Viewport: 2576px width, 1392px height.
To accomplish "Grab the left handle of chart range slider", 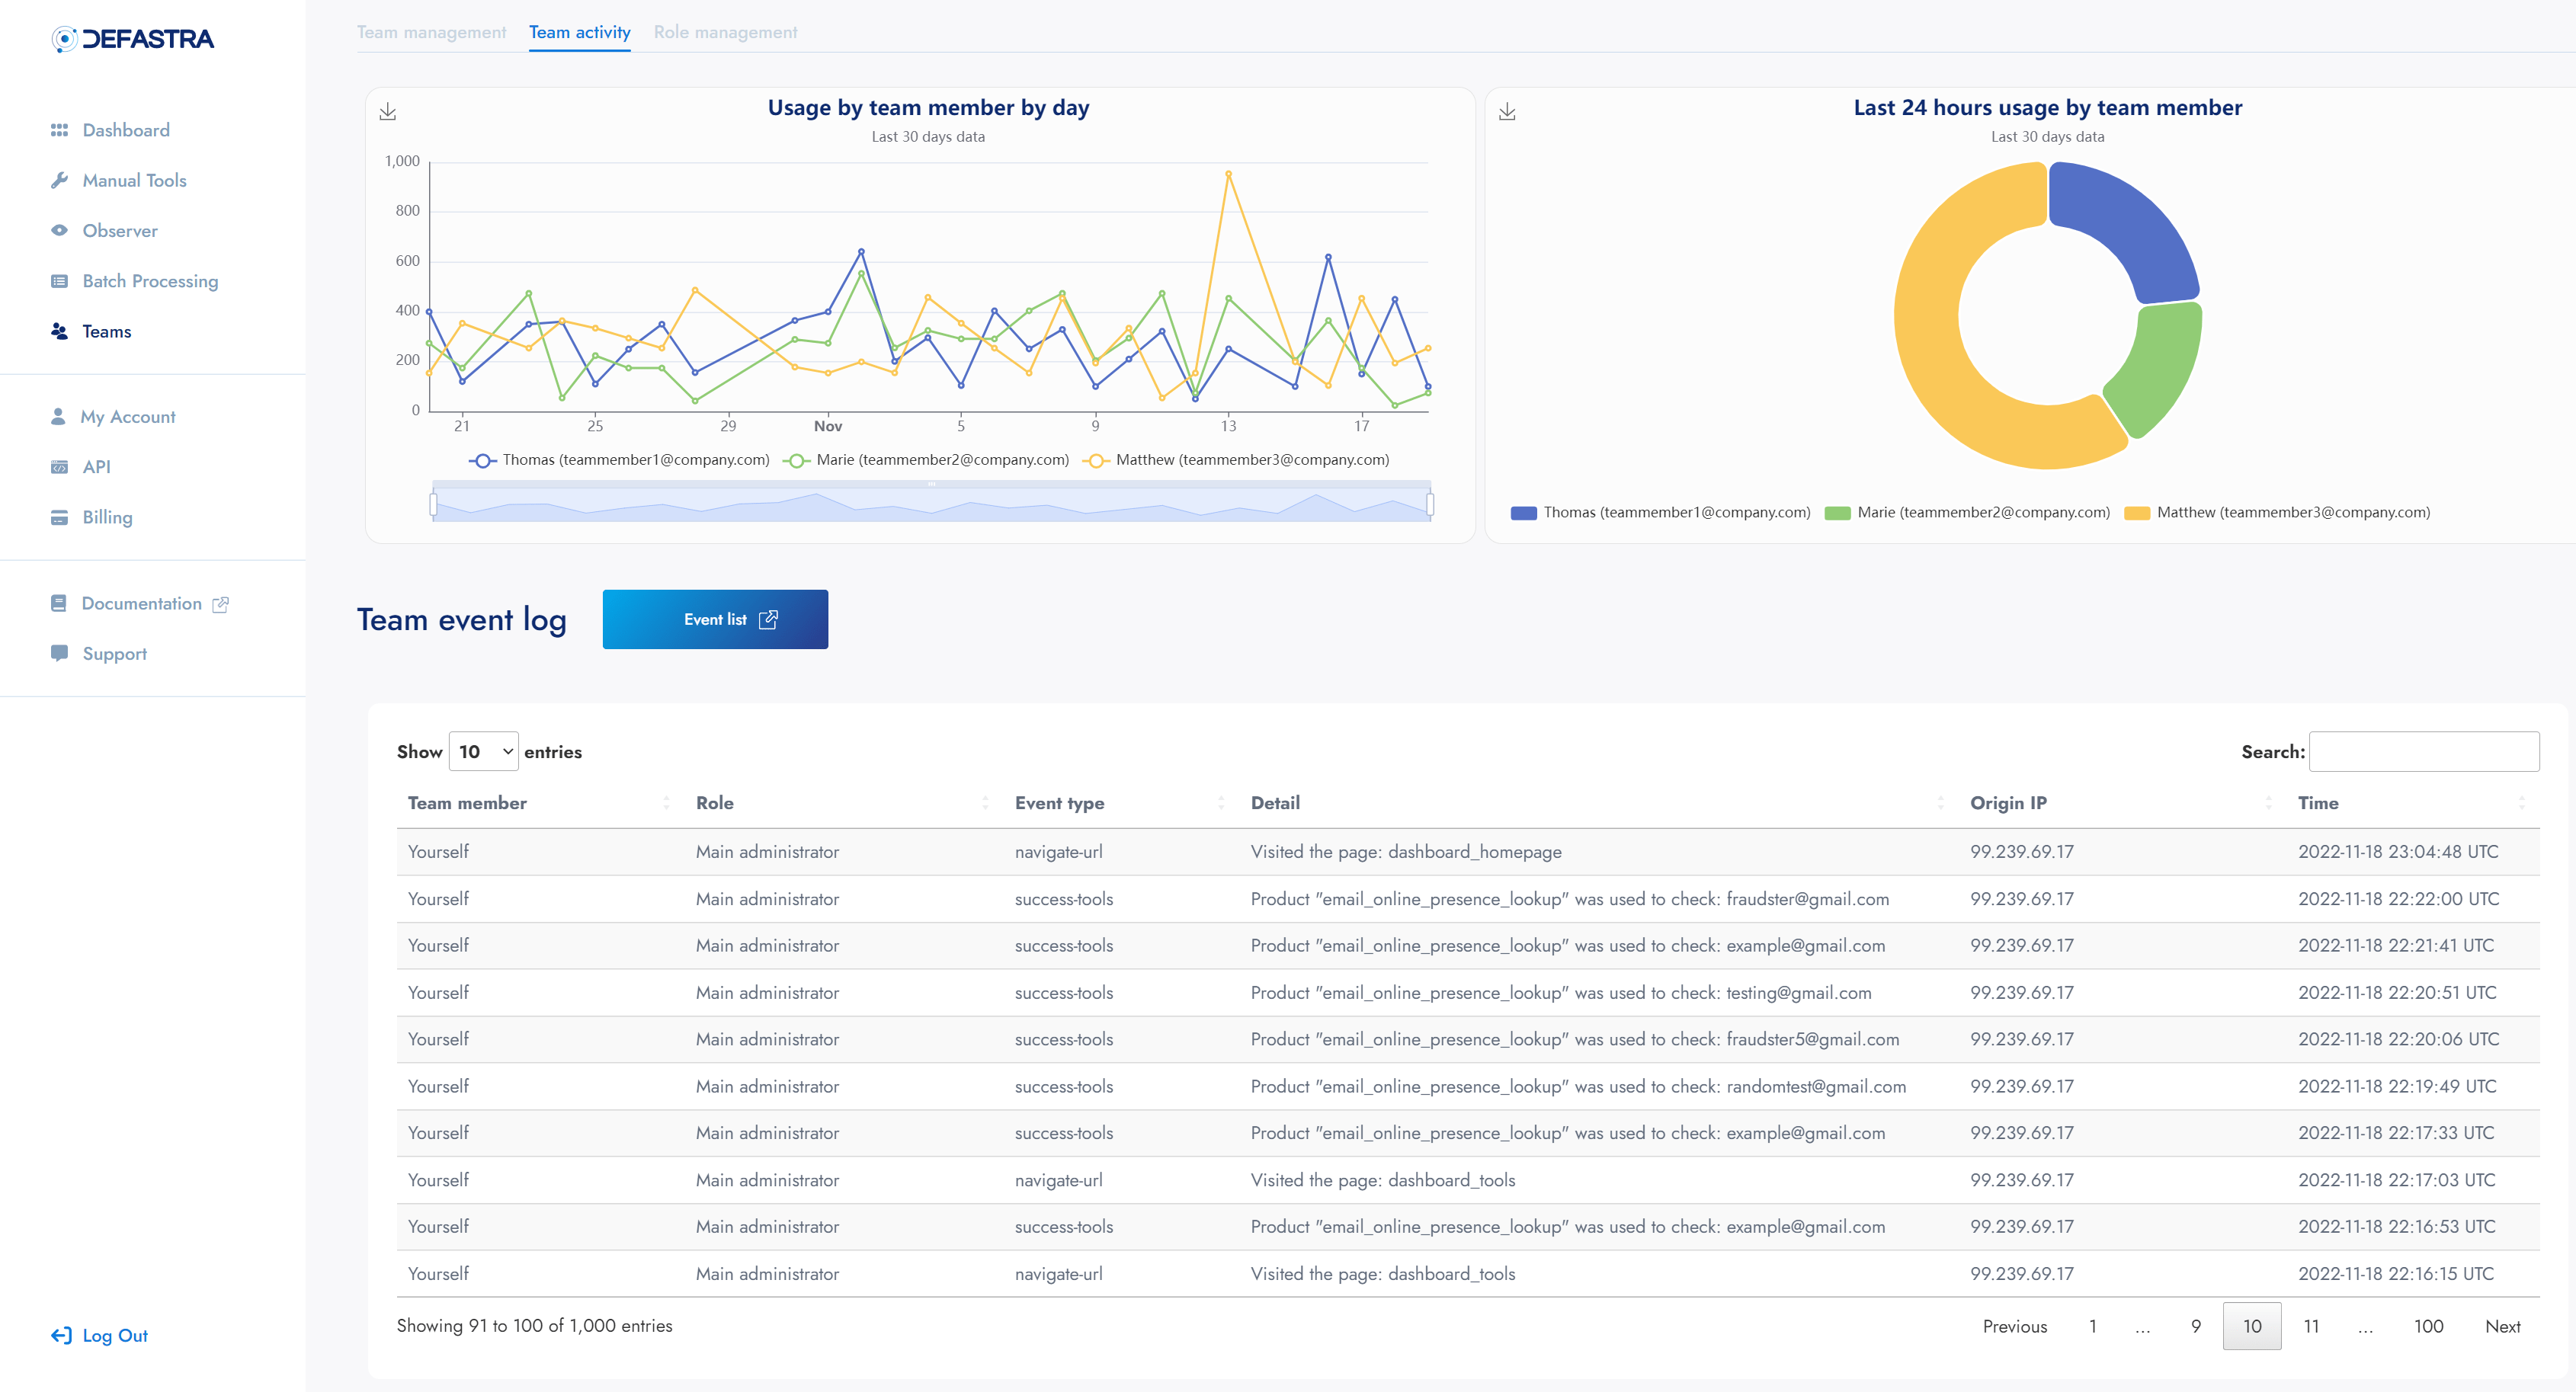I will (x=433, y=505).
